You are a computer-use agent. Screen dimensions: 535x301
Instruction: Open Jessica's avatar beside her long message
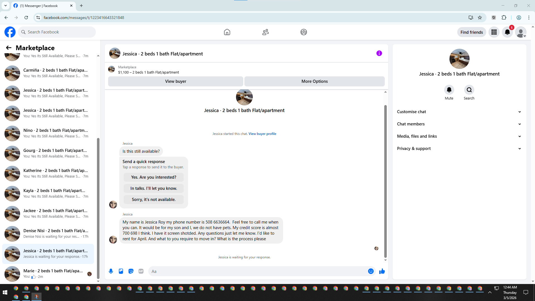coord(113,240)
